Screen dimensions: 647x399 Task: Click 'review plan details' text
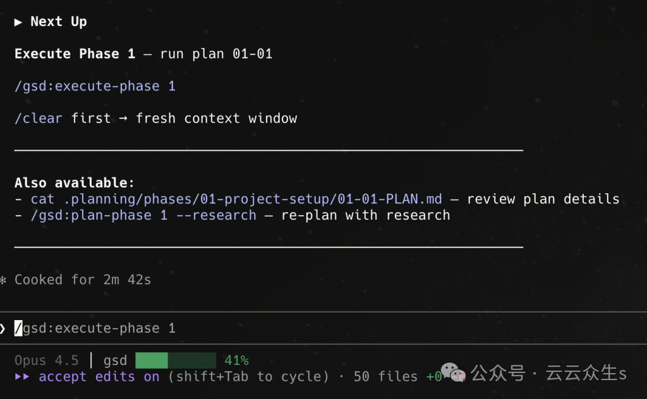pos(543,199)
